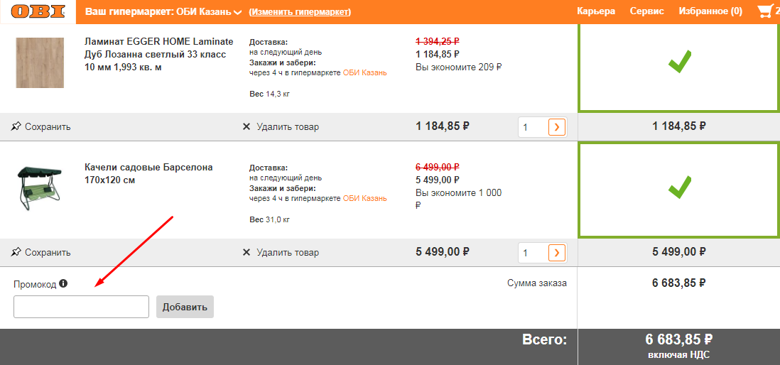Click X icon to remove laminate item
This screenshot has width=780, height=365.
(x=247, y=127)
